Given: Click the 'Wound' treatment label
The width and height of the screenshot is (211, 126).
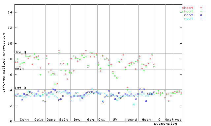Looking at the screenshot, I should pyautogui.click(x=131, y=119).
